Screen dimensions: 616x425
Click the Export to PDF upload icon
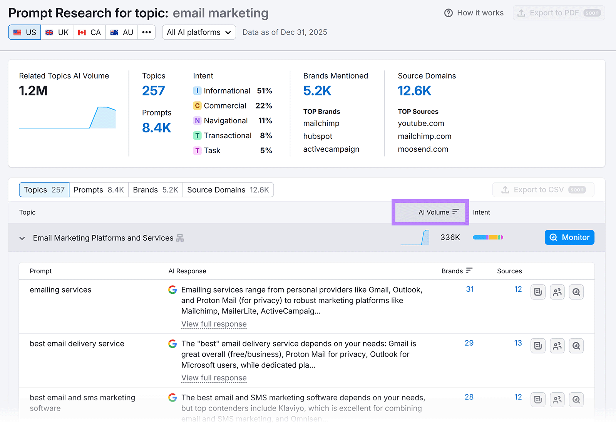(x=522, y=13)
